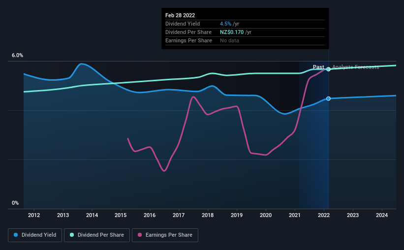Click the tooltip date 'Feb 28 2022'
The height and width of the screenshot is (250, 404).
[x=180, y=15]
